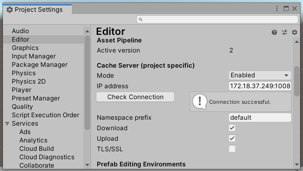The height and width of the screenshot is (171, 303).
Task: Collapse the Services tree section
Action: [7, 124]
